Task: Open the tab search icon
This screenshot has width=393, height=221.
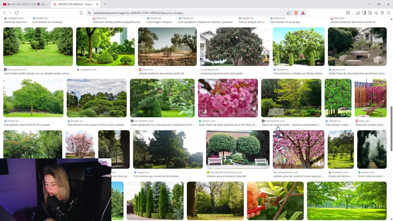Action: (x=348, y=13)
